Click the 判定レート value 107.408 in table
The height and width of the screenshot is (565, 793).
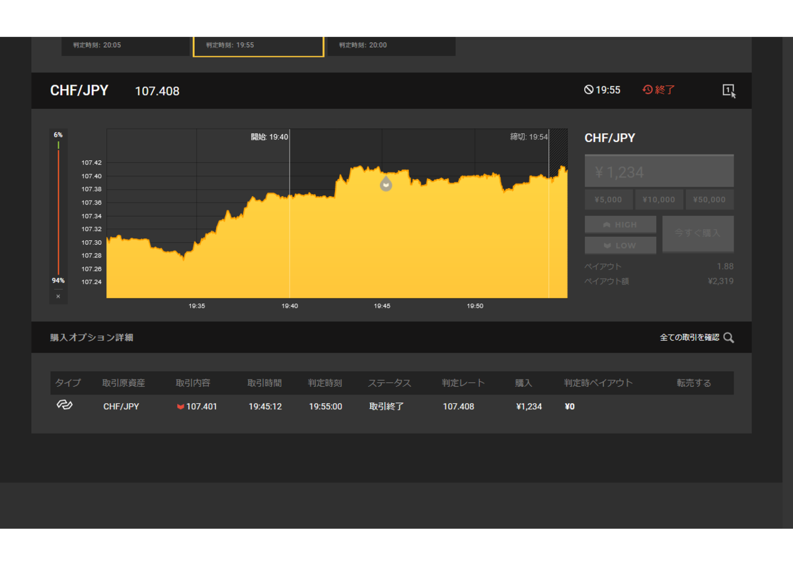(459, 407)
